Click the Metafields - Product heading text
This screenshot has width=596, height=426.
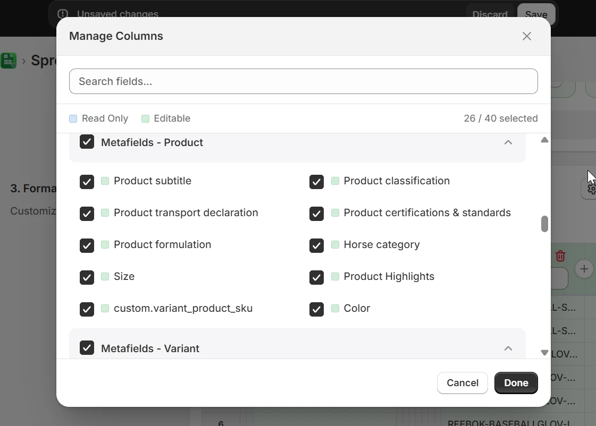pos(152,142)
